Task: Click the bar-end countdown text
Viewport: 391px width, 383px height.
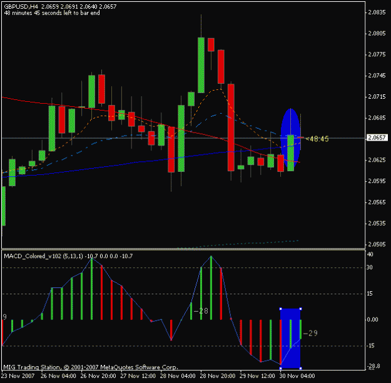Action: click(x=52, y=13)
